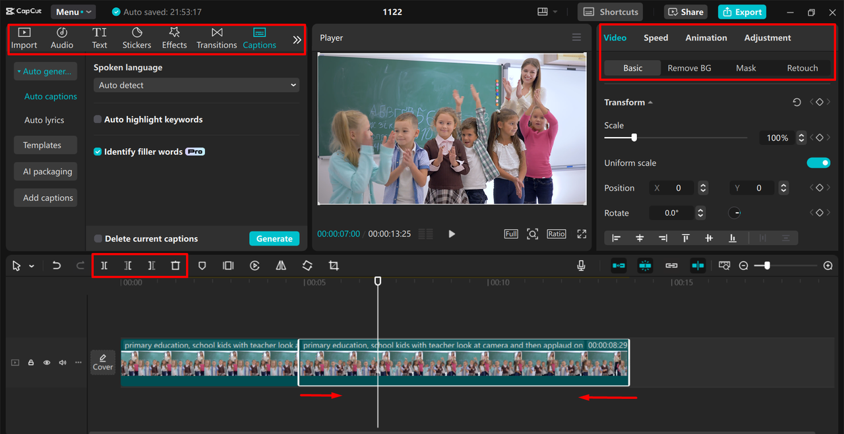Image resolution: width=844 pixels, height=434 pixels.
Task: Record a voiceover with the microphone
Action: [581, 265]
